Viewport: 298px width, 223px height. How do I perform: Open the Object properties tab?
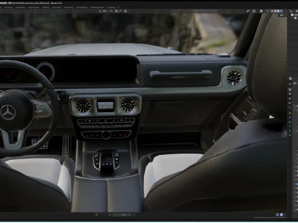(x=290, y=113)
